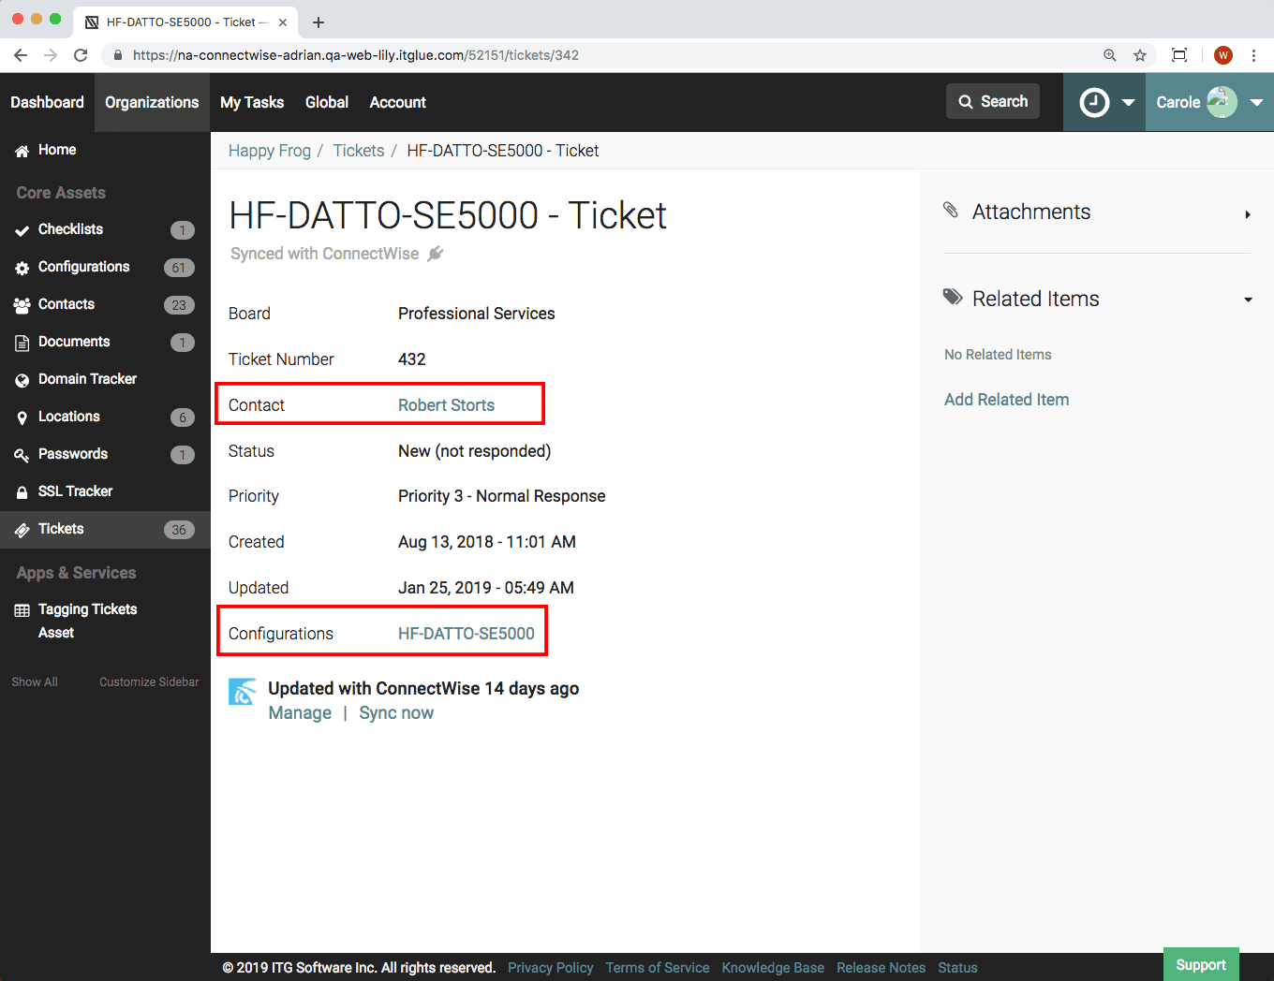Expand the Attachments panel
This screenshot has width=1274, height=981.
click(1248, 214)
